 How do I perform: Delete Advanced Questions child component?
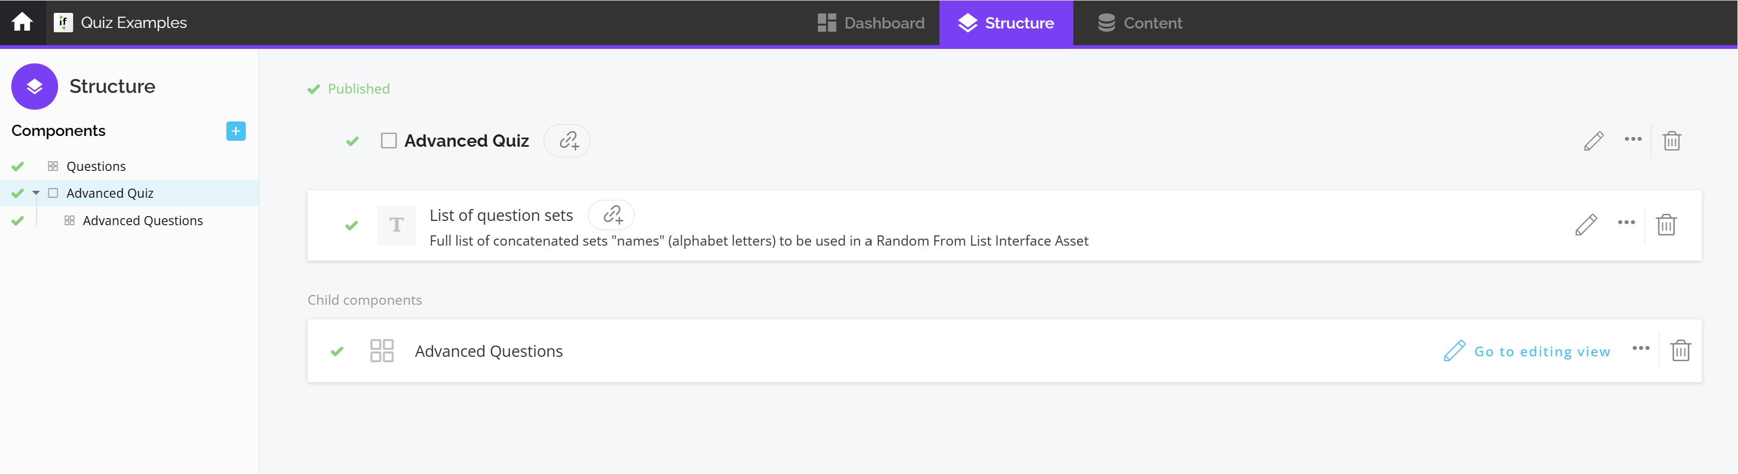point(1680,350)
